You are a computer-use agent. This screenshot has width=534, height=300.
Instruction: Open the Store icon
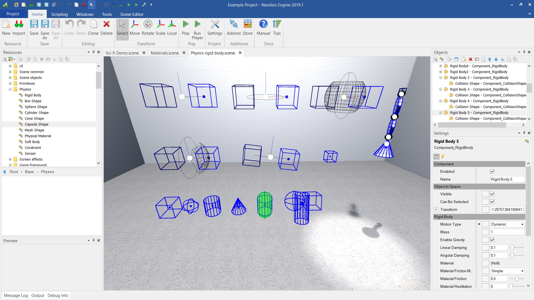[247, 27]
